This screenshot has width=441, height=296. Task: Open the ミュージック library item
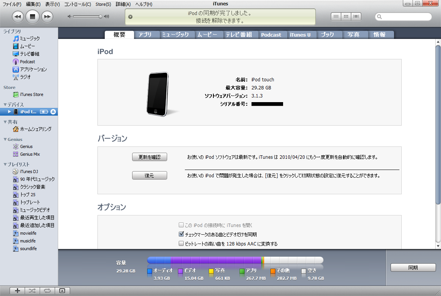(x=29, y=38)
